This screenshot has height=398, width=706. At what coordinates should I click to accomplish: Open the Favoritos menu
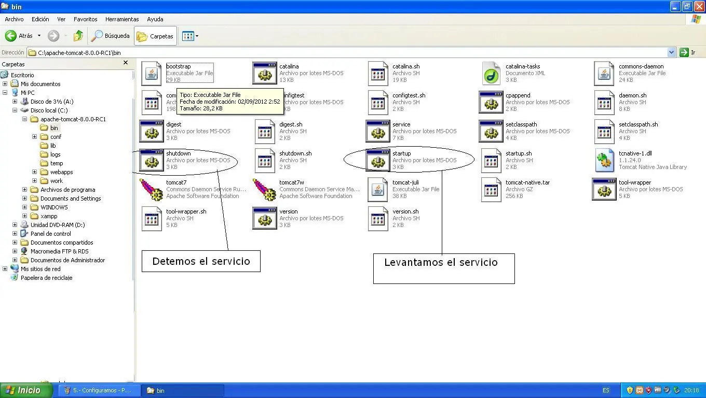click(x=85, y=19)
